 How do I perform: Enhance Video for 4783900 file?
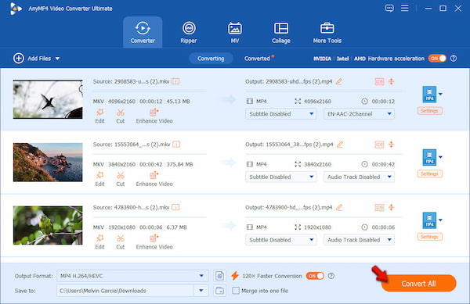(154, 242)
